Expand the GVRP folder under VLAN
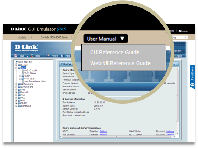Image resolution: width=198 pixels, height=148 pixels. 20,76
